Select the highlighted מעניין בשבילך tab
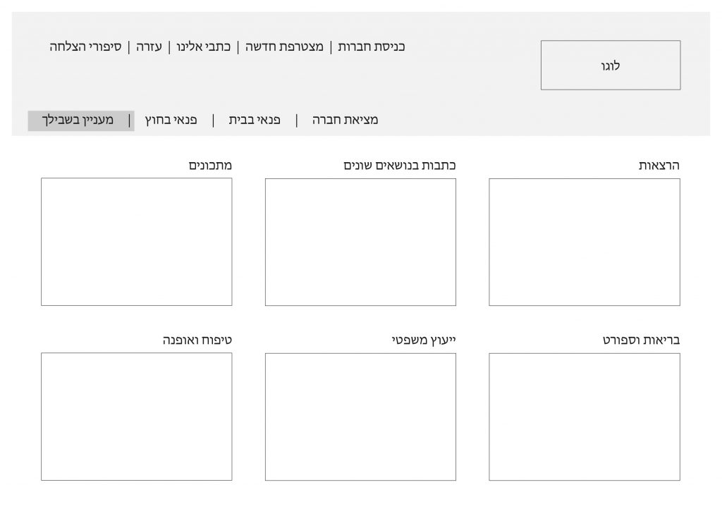This screenshot has height=523, width=722. pyautogui.click(x=80, y=121)
